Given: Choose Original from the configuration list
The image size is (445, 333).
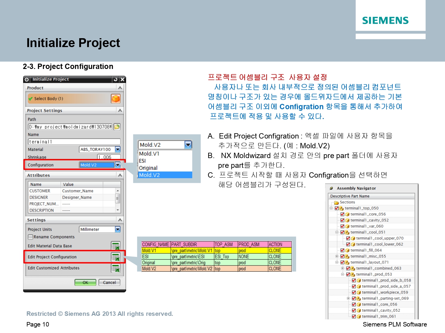Looking at the screenshot, I should [165, 168].
